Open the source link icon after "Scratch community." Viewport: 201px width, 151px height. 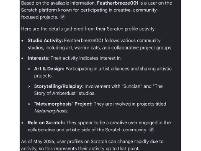pyautogui.click(x=152, y=130)
